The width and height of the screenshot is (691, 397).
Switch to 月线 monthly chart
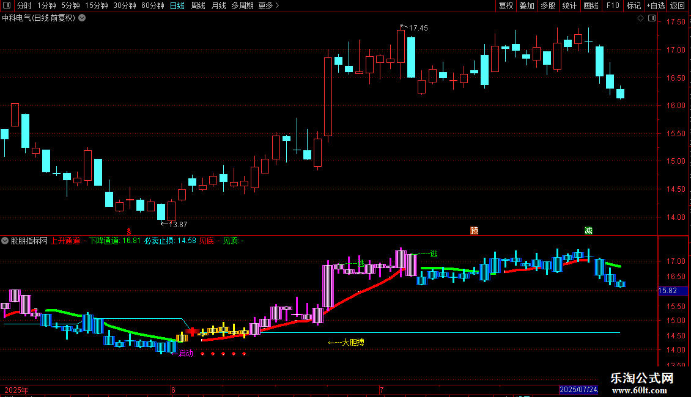click(x=218, y=5)
